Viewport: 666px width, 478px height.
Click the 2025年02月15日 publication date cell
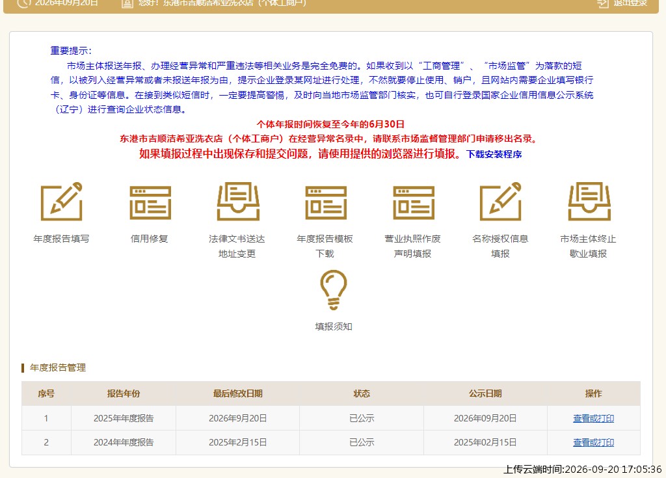(x=485, y=443)
